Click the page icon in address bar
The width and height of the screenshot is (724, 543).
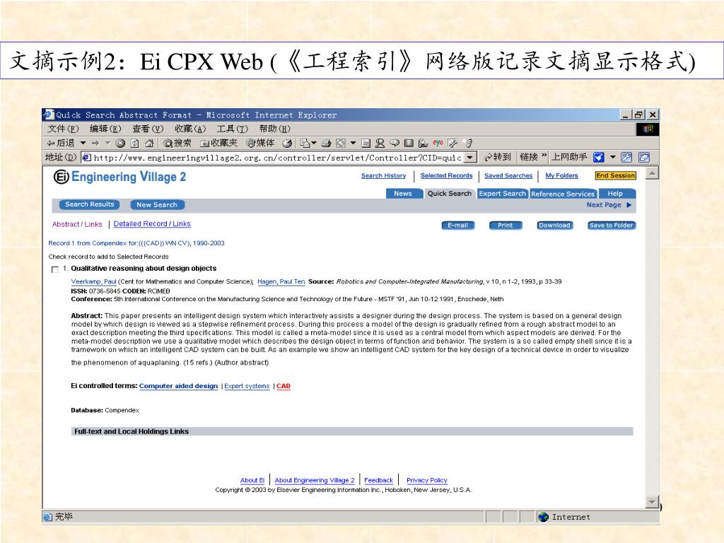(86, 158)
